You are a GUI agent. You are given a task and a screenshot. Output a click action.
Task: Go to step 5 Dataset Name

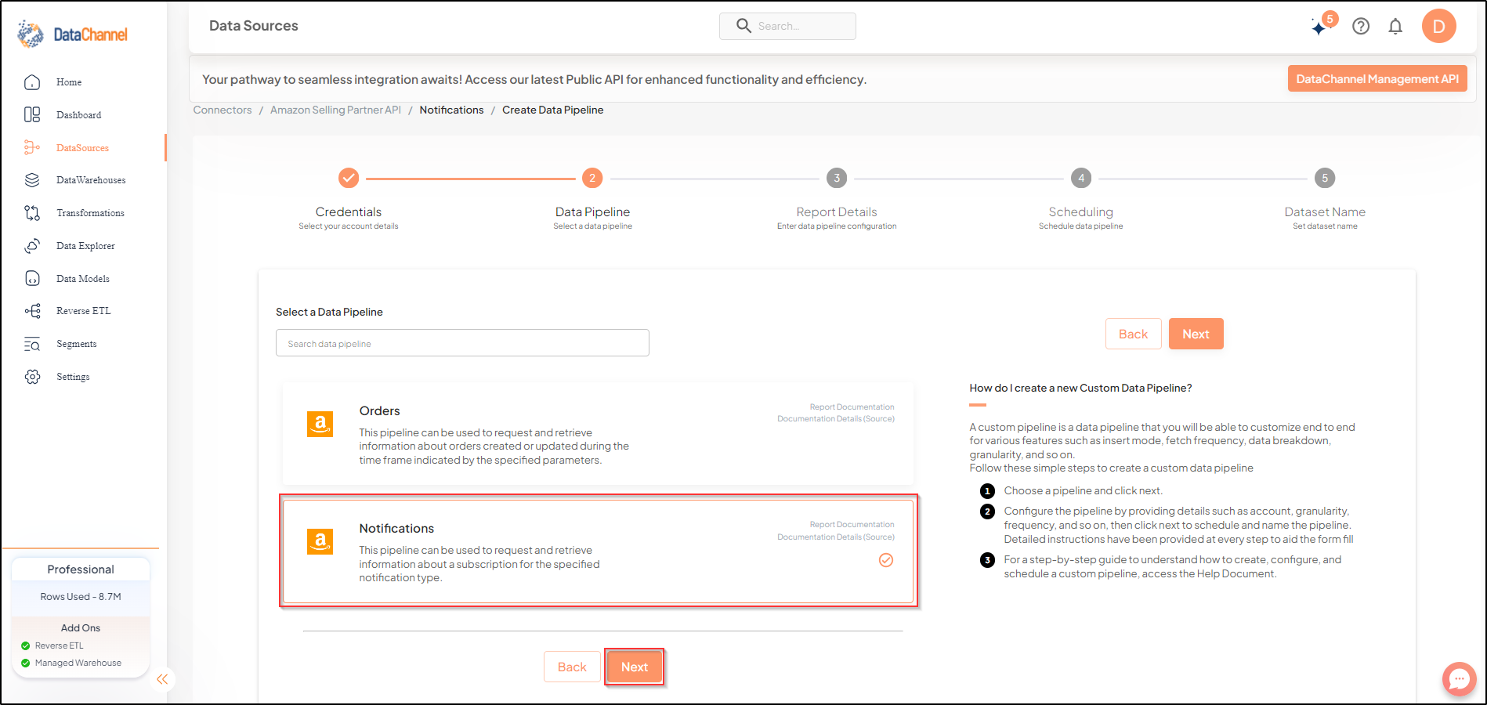click(x=1325, y=178)
